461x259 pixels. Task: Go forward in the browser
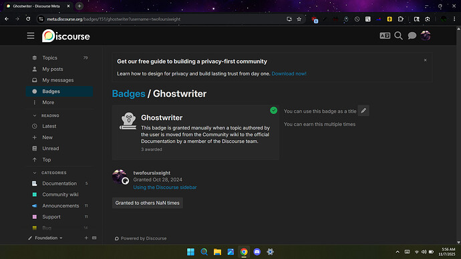[17, 19]
